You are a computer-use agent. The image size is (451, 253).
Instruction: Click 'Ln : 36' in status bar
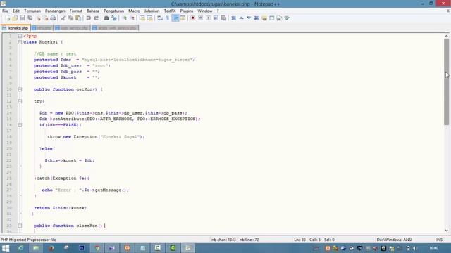coord(299,240)
